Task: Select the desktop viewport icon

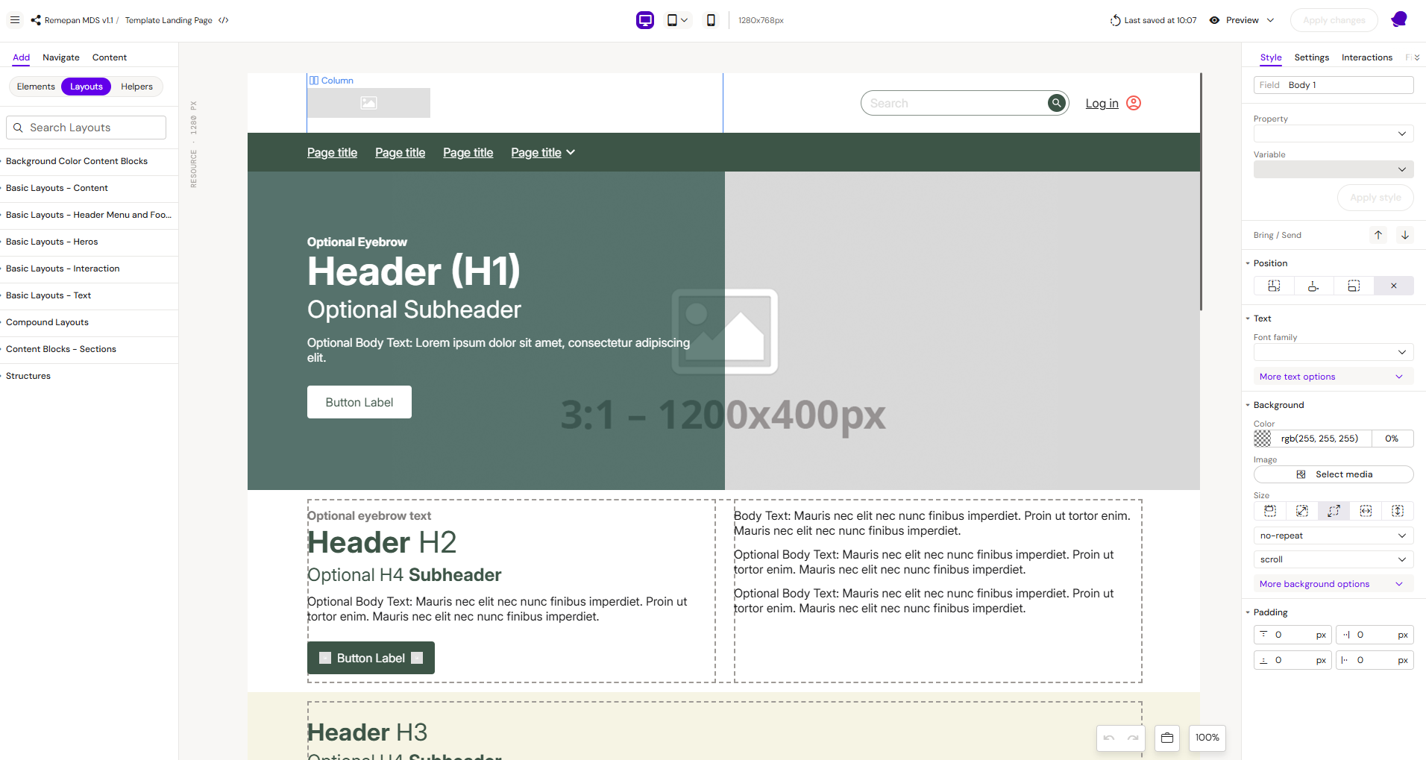Action: (x=645, y=20)
